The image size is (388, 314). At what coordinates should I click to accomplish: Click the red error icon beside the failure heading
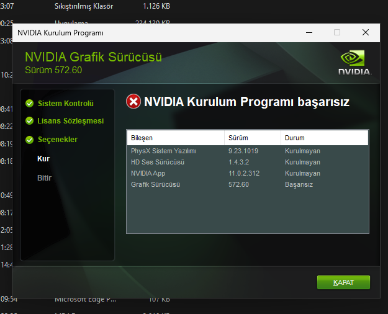[133, 101]
